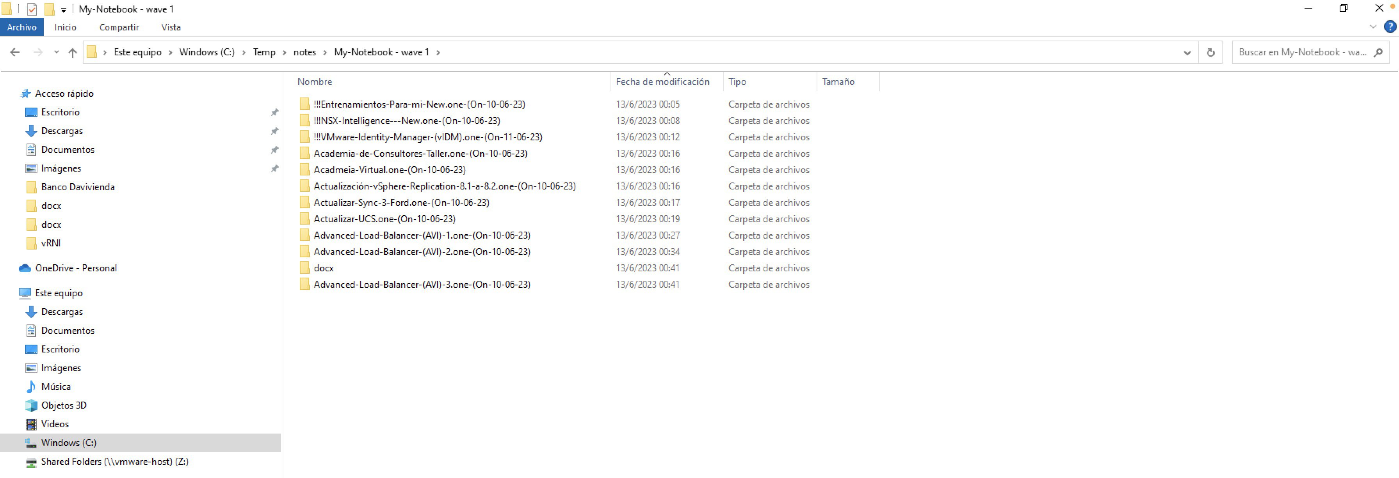Switch to the Vista tab
The height and width of the screenshot is (478, 1399).
[171, 27]
